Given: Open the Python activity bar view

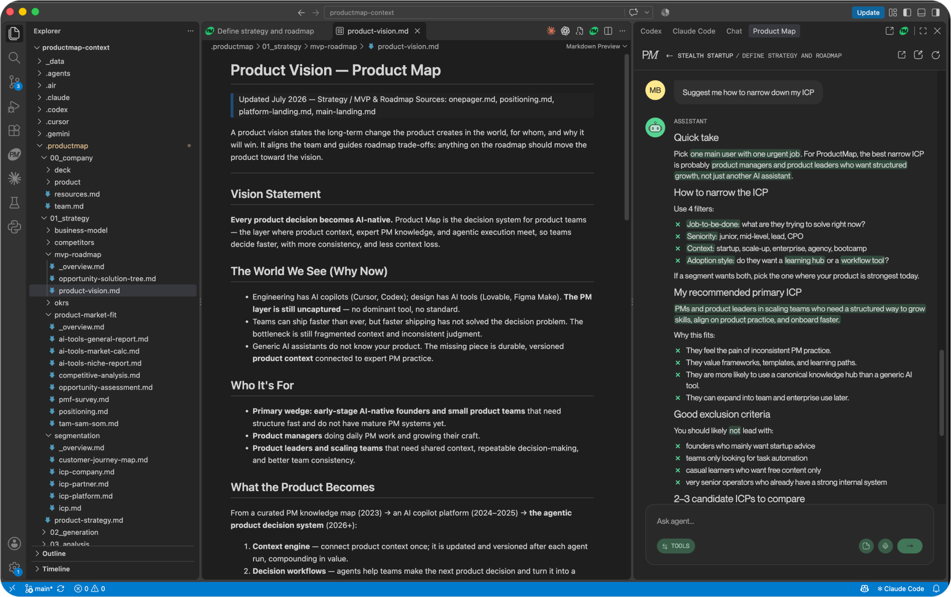Looking at the screenshot, I should coord(15,227).
